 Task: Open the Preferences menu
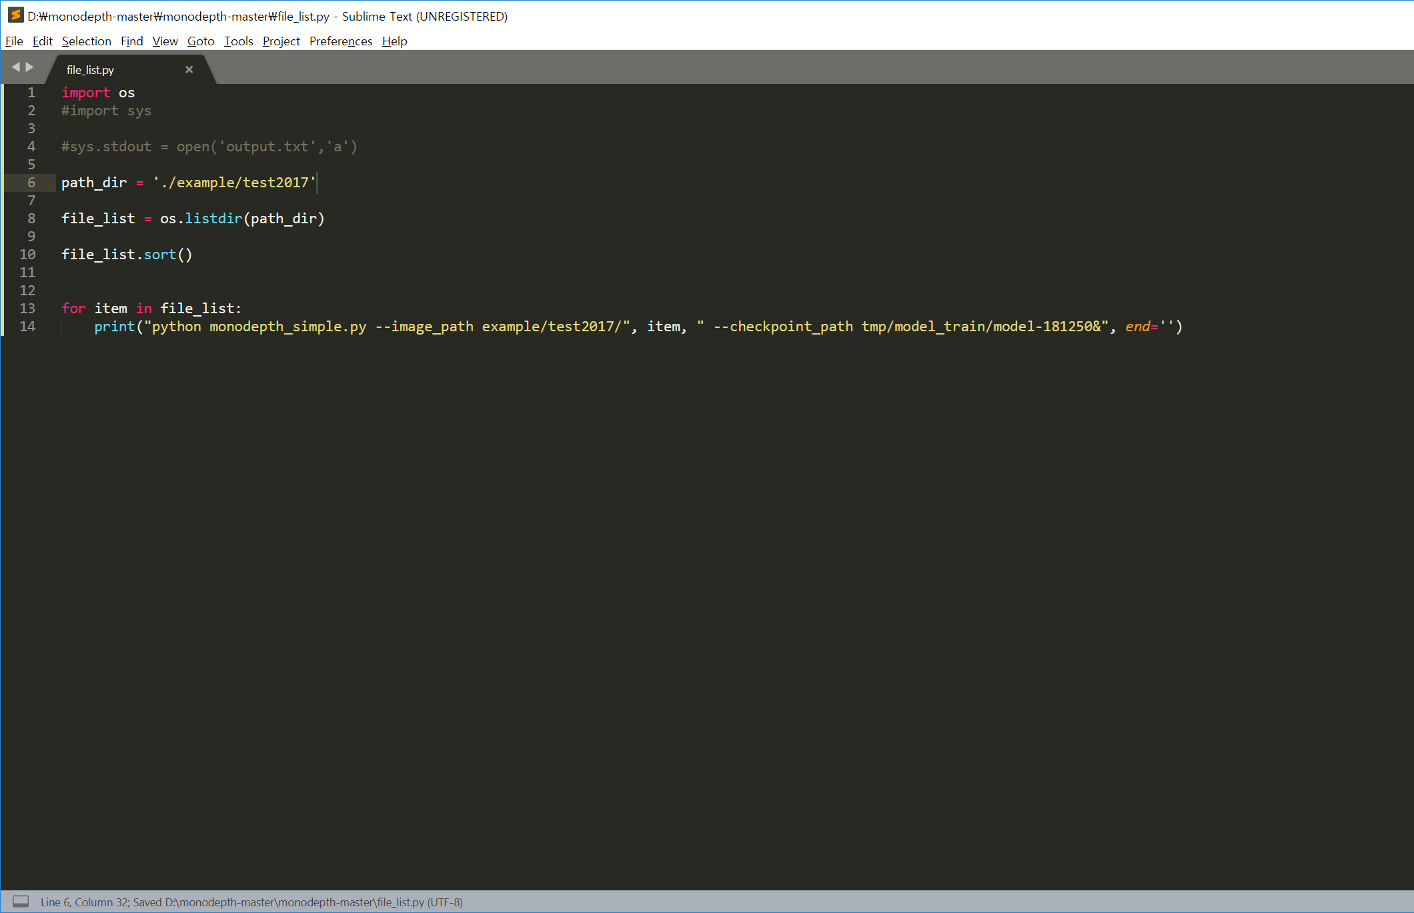340,41
